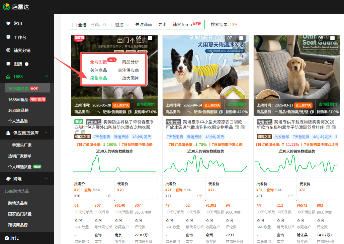Collapse the 跨境 sidebar section
The image size is (344, 244).
tap(46, 178)
